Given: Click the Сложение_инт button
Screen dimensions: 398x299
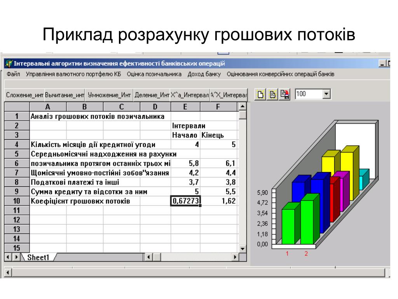Looking at the screenshot, I should [24, 95].
